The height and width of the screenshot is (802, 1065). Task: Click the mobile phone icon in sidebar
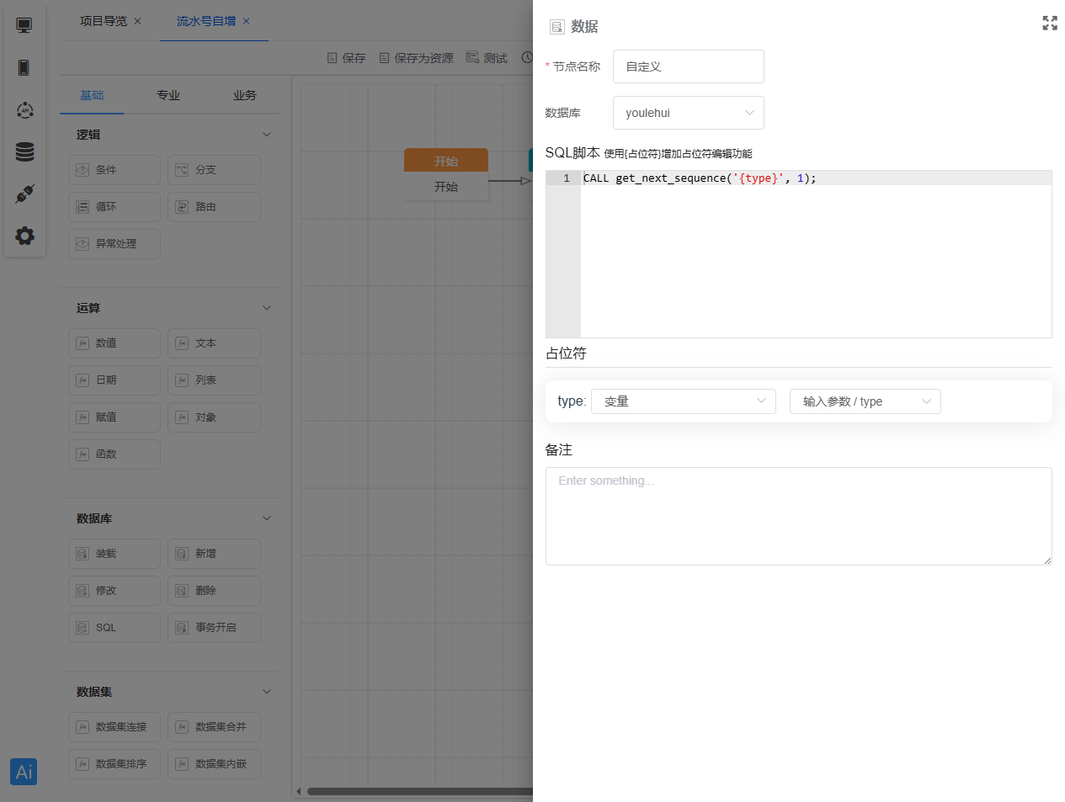pos(24,67)
